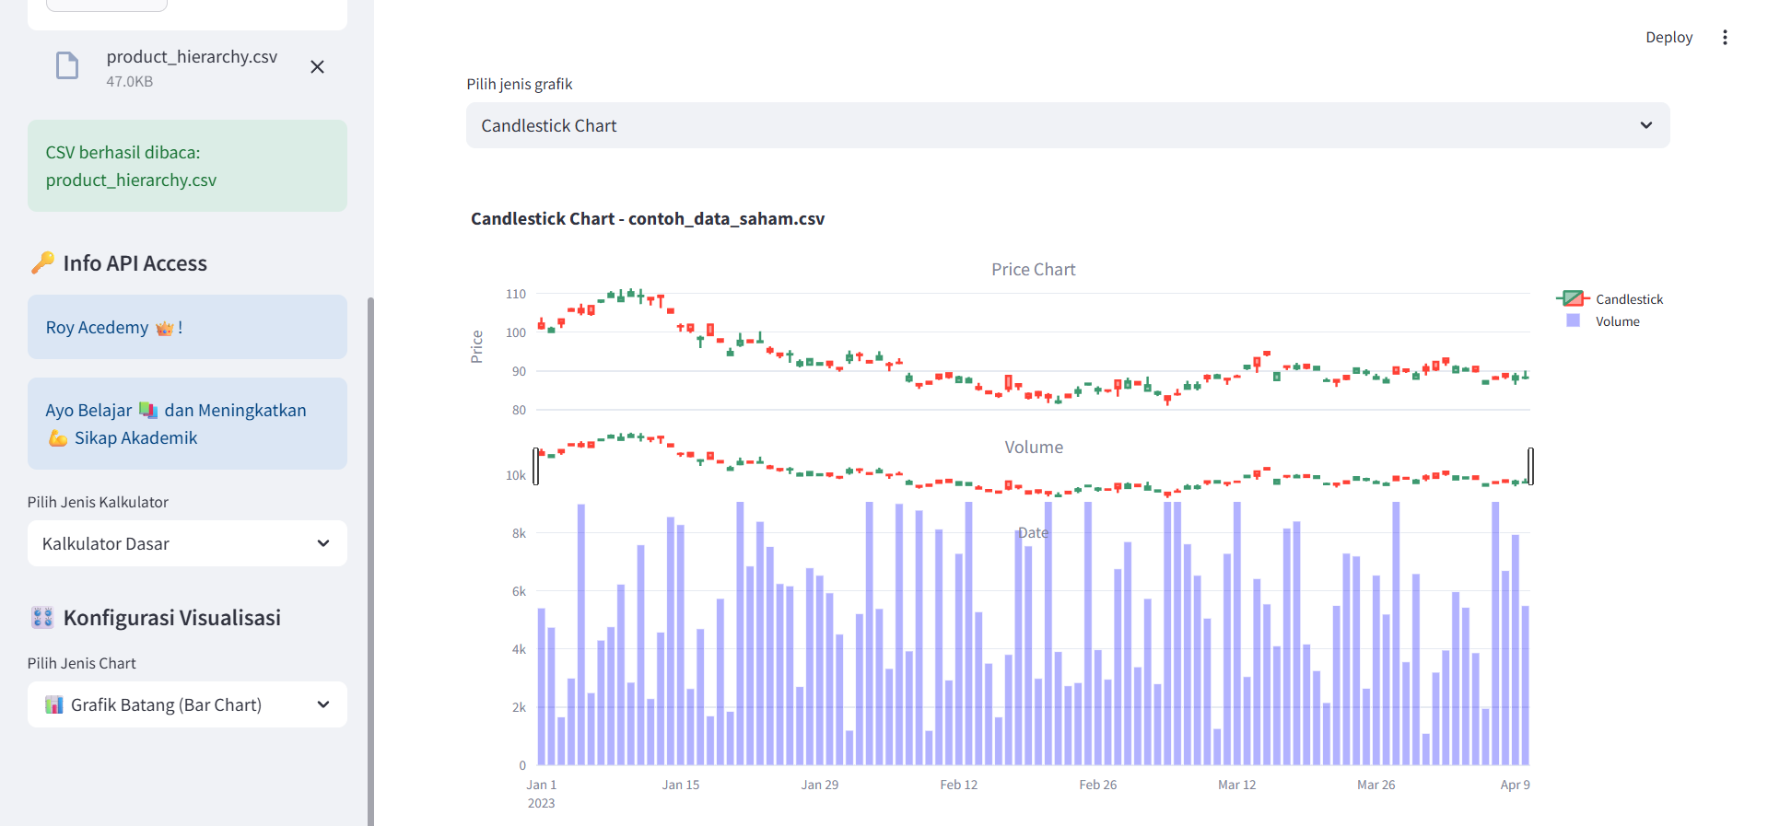Screen dimensions: 1768x826
Task: Open the Pilih jenis grafik dropdown
Action: pos(1067,125)
